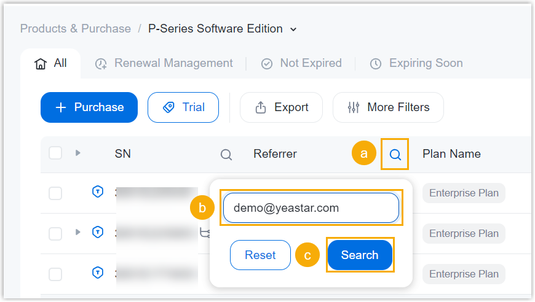535x302 pixels.
Task: Open More Filters options
Action: [x=388, y=107]
